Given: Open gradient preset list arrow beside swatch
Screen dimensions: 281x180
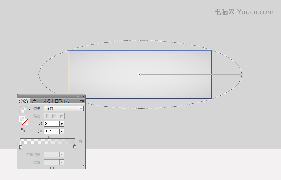Looking at the screenshot, I should (x=30, y=110).
